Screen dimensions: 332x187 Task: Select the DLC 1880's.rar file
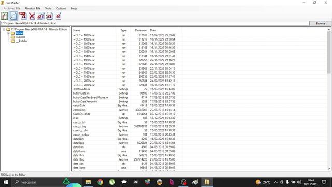point(84,35)
